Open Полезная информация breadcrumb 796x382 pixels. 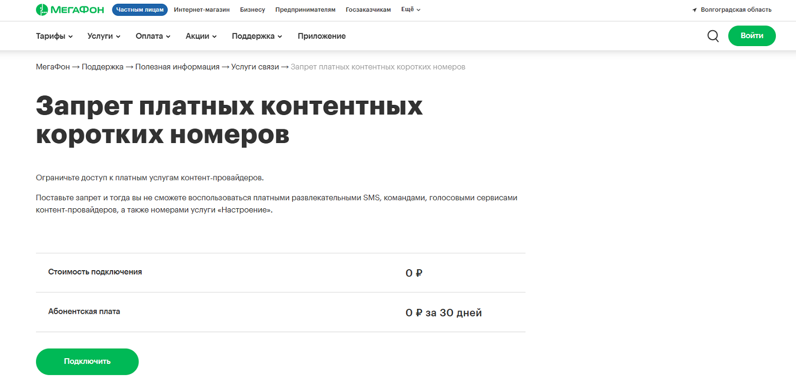177,67
